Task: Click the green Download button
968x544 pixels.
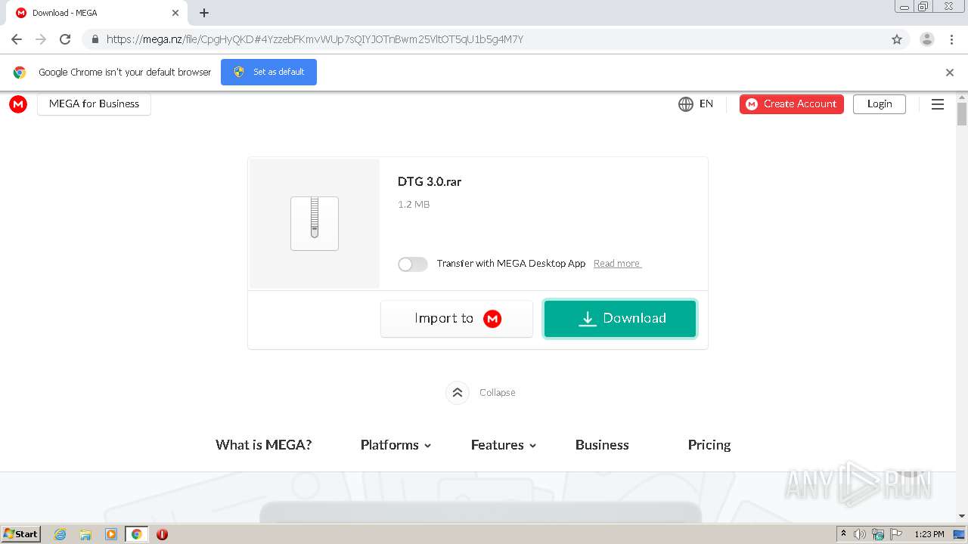Action: point(620,319)
